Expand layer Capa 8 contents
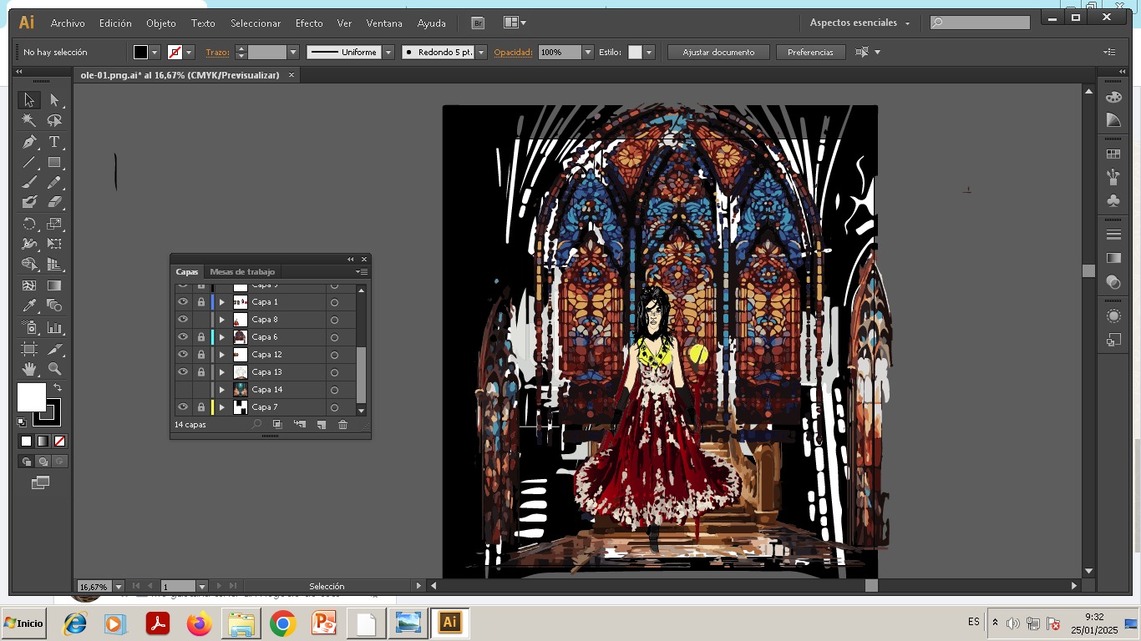1141x641 pixels. [x=222, y=320]
